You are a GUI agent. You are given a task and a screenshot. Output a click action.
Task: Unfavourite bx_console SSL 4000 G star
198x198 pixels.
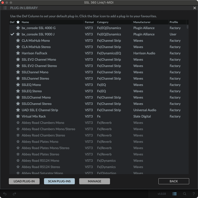pyautogui.click(x=18, y=28)
